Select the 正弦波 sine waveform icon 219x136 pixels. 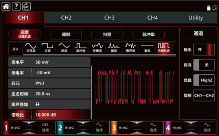[x=31, y=48]
